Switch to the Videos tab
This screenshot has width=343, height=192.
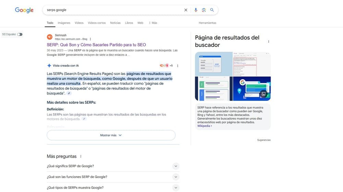(79, 23)
